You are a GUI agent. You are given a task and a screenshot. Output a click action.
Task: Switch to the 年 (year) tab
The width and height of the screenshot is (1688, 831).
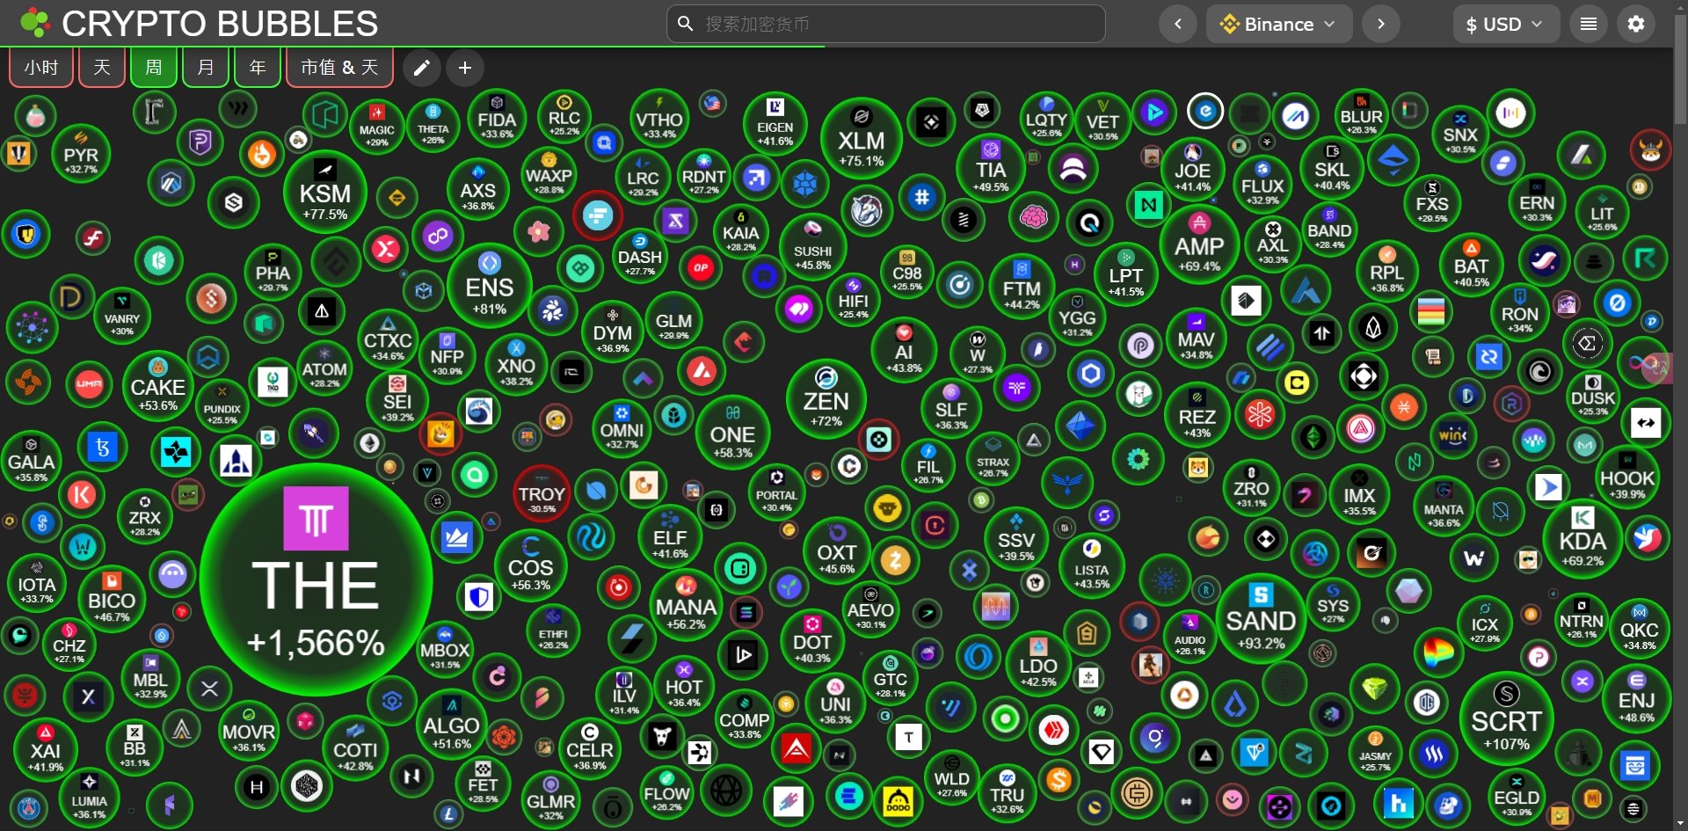point(258,68)
